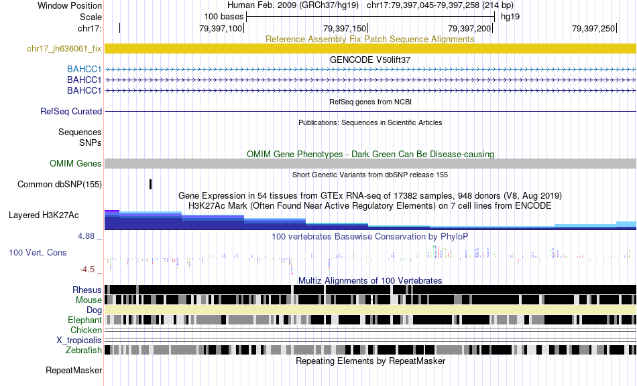Click the black dbSNP variant marker
The width and height of the screenshot is (637, 386).
coord(150,185)
